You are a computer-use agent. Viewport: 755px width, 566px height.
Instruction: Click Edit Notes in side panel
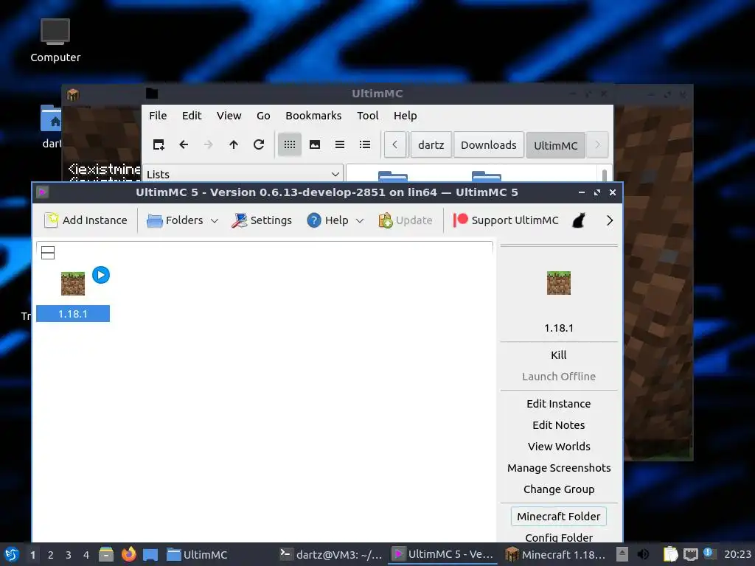(x=559, y=425)
